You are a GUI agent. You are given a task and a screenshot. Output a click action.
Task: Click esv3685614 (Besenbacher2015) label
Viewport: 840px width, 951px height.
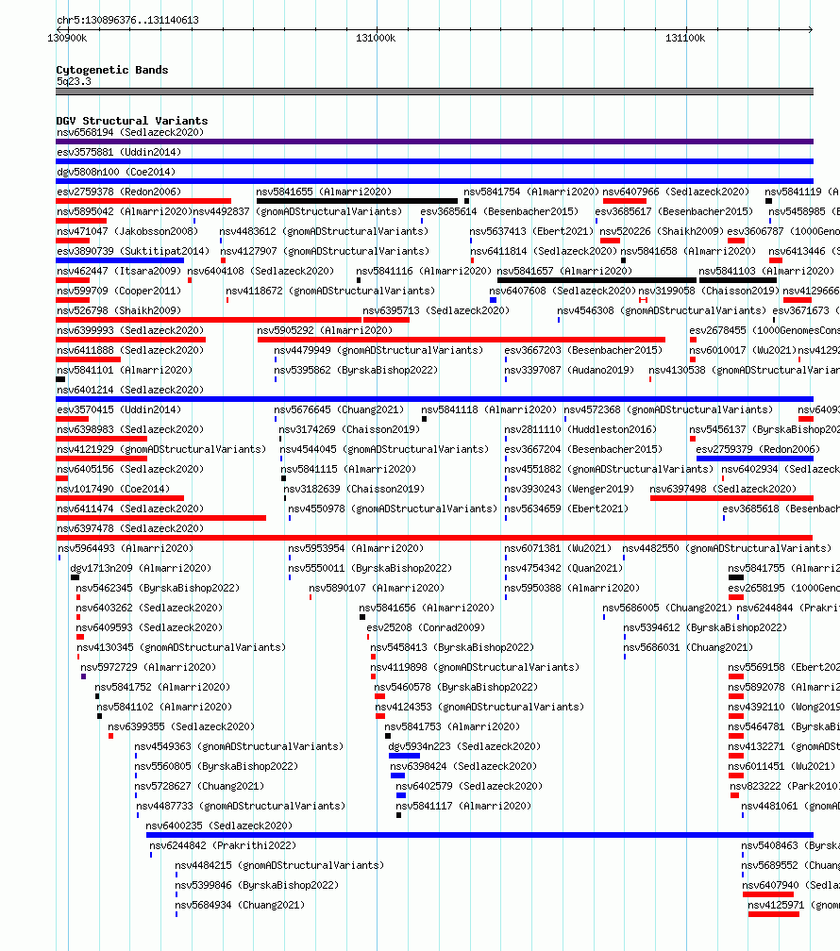[x=499, y=211]
